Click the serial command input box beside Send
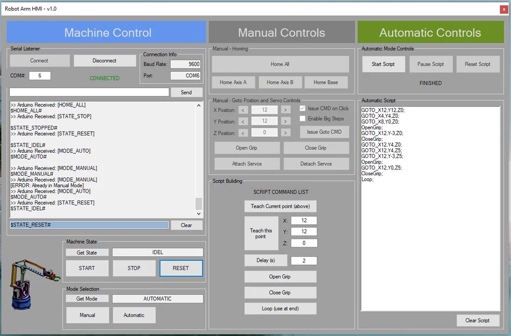 point(89,92)
